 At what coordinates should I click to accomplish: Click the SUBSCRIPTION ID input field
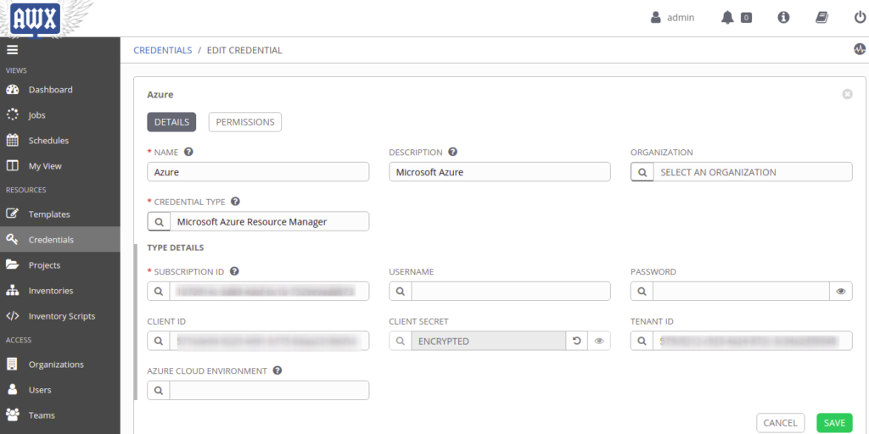coord(269,292)
